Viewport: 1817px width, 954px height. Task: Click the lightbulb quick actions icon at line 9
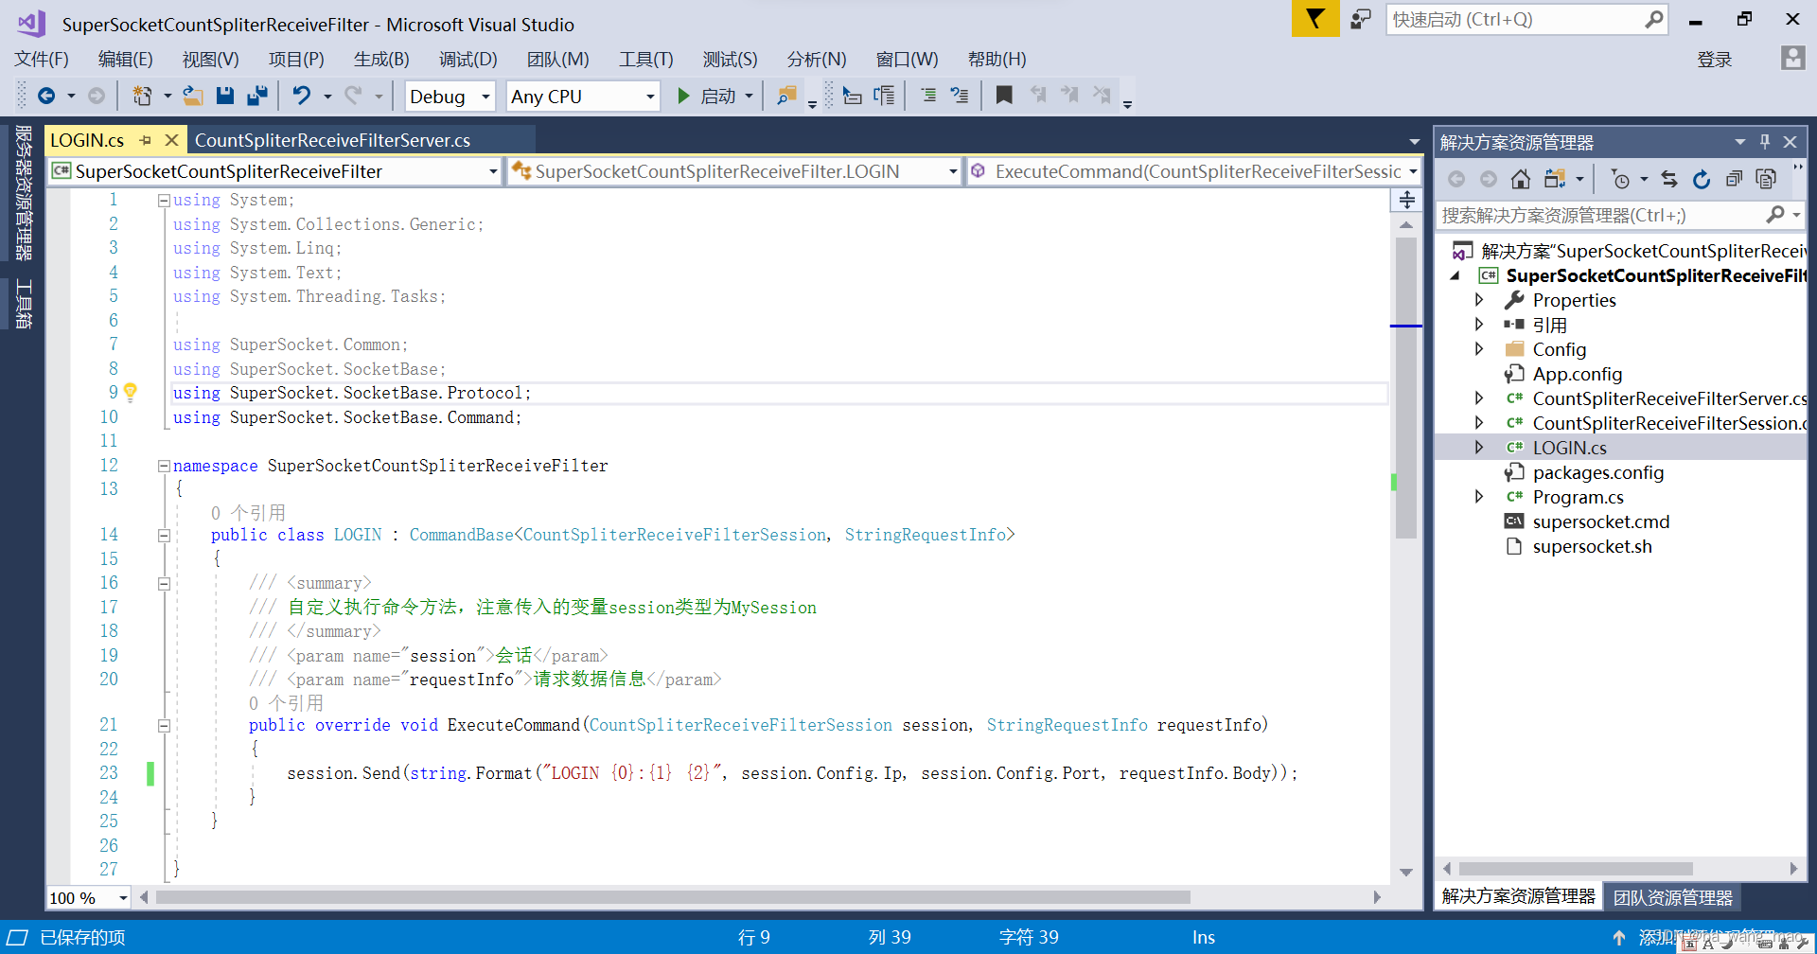pos(131,392)
